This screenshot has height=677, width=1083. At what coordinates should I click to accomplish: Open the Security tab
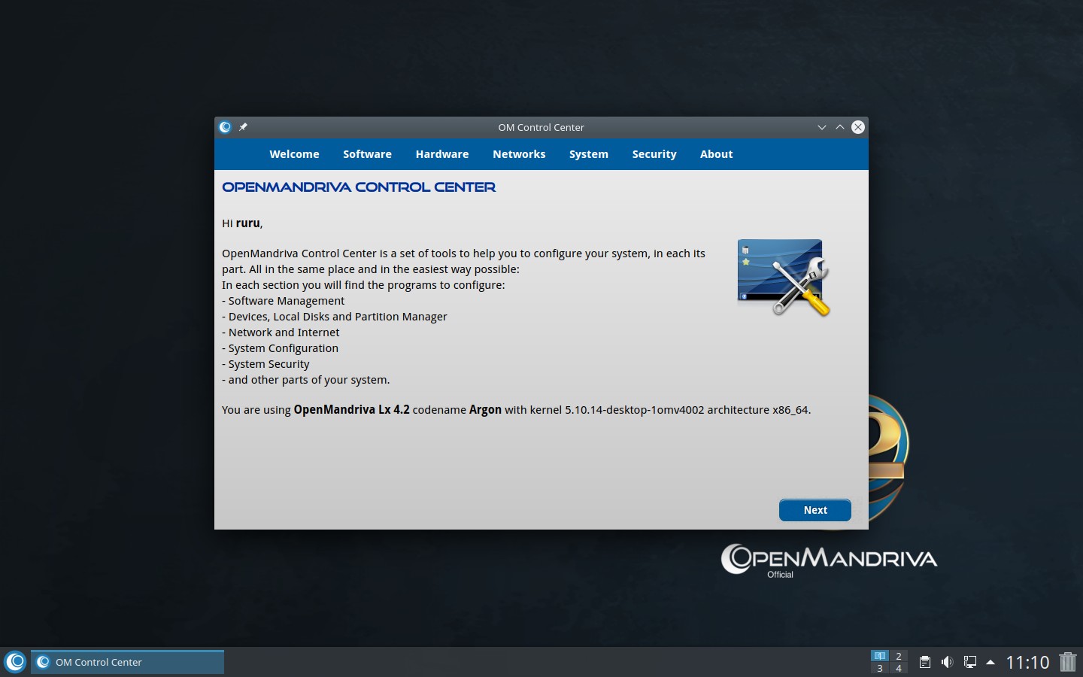point(654,154)
